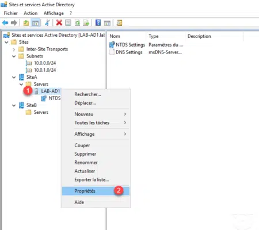This screenshot has height=230, width=259.
Task: Click the blue Help question mark icon
Action: coord(98,23)
